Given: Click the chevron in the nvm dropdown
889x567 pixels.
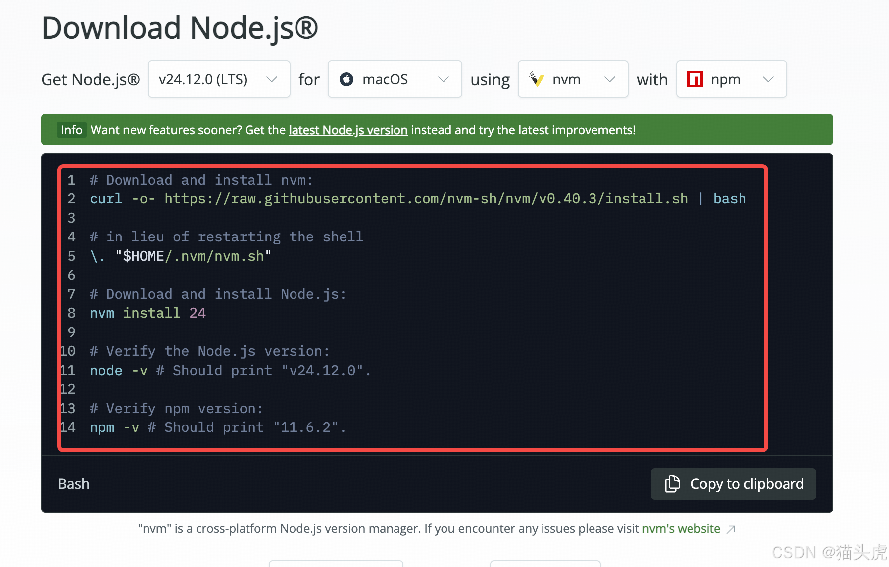Looking at the screenshot, I should (x=610, y=79).
